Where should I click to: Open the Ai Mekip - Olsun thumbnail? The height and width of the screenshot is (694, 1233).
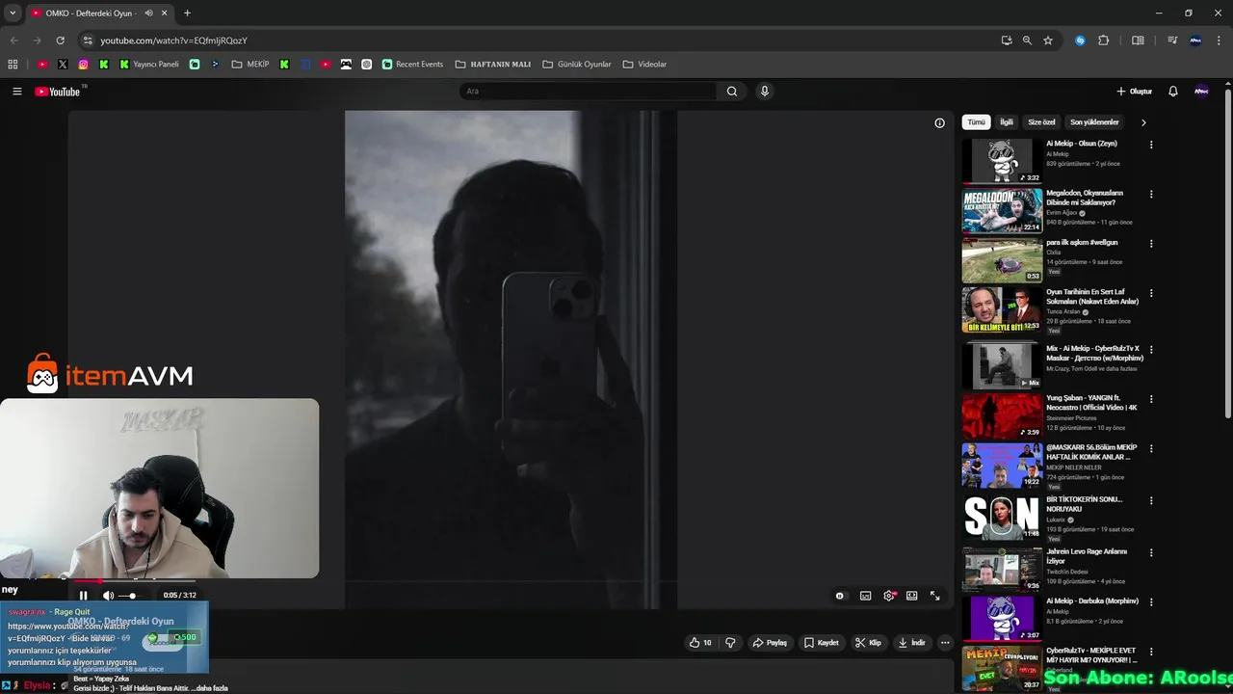1002,161
